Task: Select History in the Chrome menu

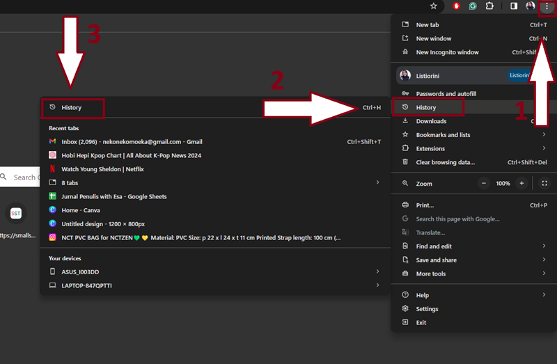Action: click(474, 108)
